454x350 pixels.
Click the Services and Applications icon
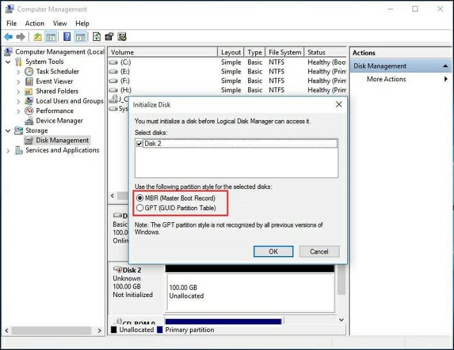click(19, 151)
